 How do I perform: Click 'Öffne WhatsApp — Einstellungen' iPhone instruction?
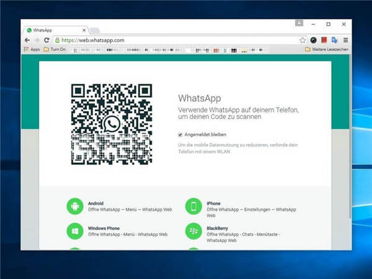[x=251, y=213]
